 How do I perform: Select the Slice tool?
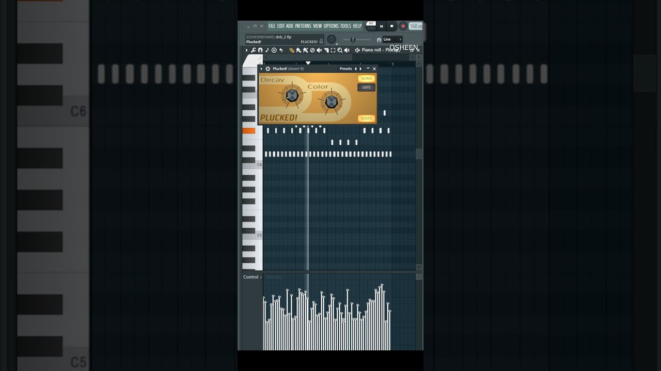(326, 50)
